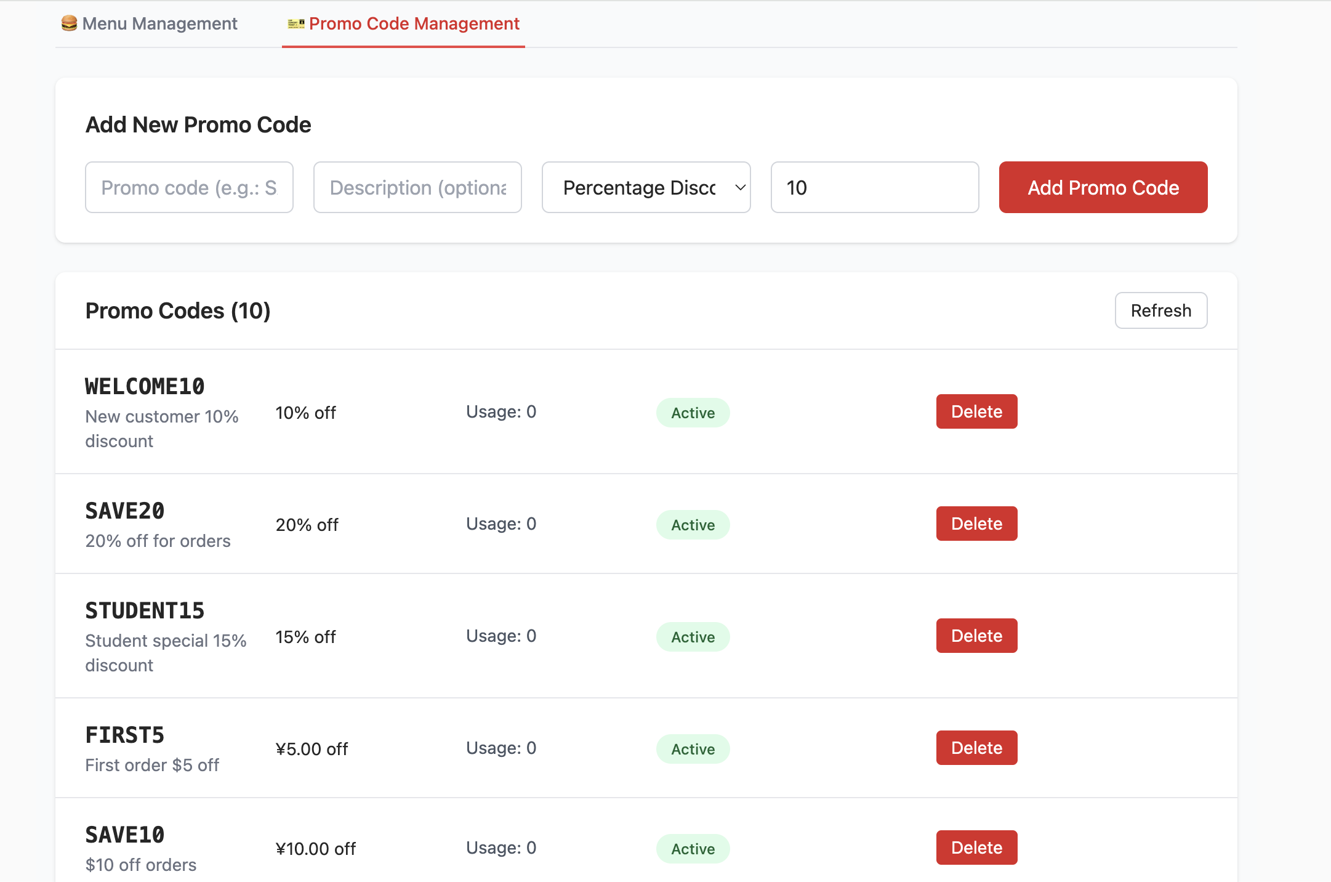Click the burger icon beside Menu Management
Screen dimensions: 1331x882
(69, 23)
